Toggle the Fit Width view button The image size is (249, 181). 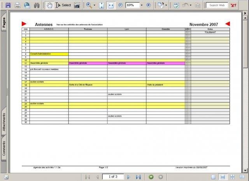(111, 5)
